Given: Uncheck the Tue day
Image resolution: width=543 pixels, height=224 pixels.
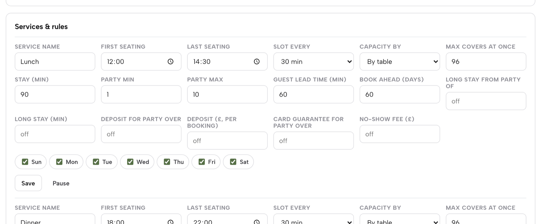Looking at the screenshot, I should (96, 162).
